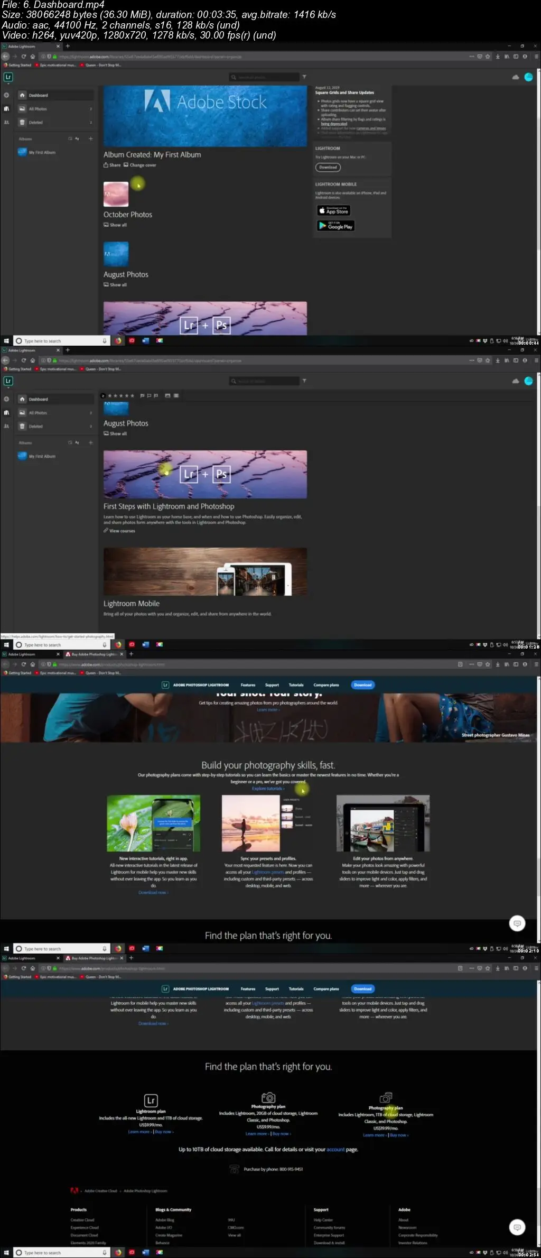Switch to photo grid view, second frame

[167, 395]
